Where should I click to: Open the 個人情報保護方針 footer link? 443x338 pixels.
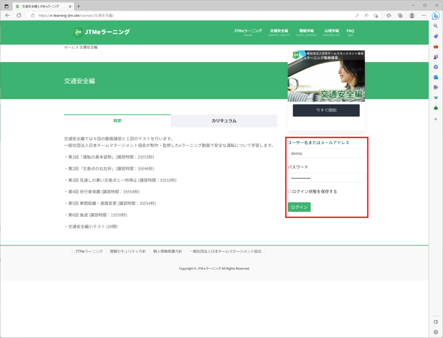tap(167, 251)
